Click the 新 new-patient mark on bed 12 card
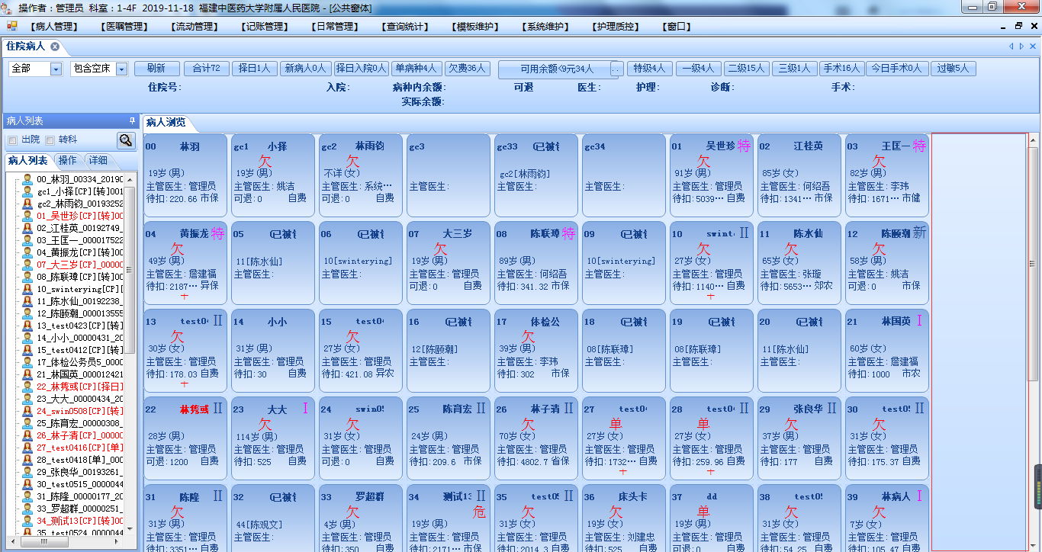 coord(919,234)
